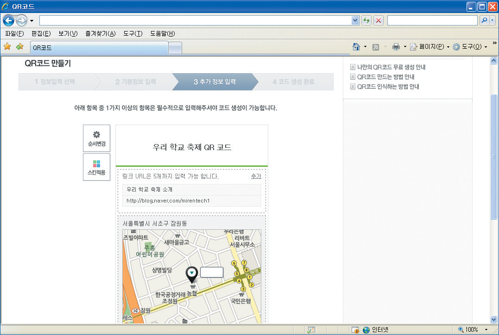Click the 순서변경 gear button

96,139
